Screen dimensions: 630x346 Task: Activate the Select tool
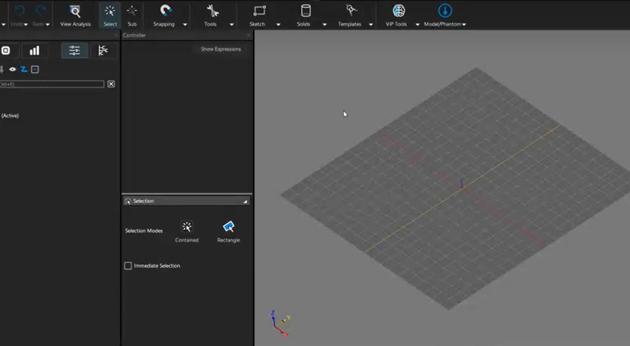click(110, 15)
